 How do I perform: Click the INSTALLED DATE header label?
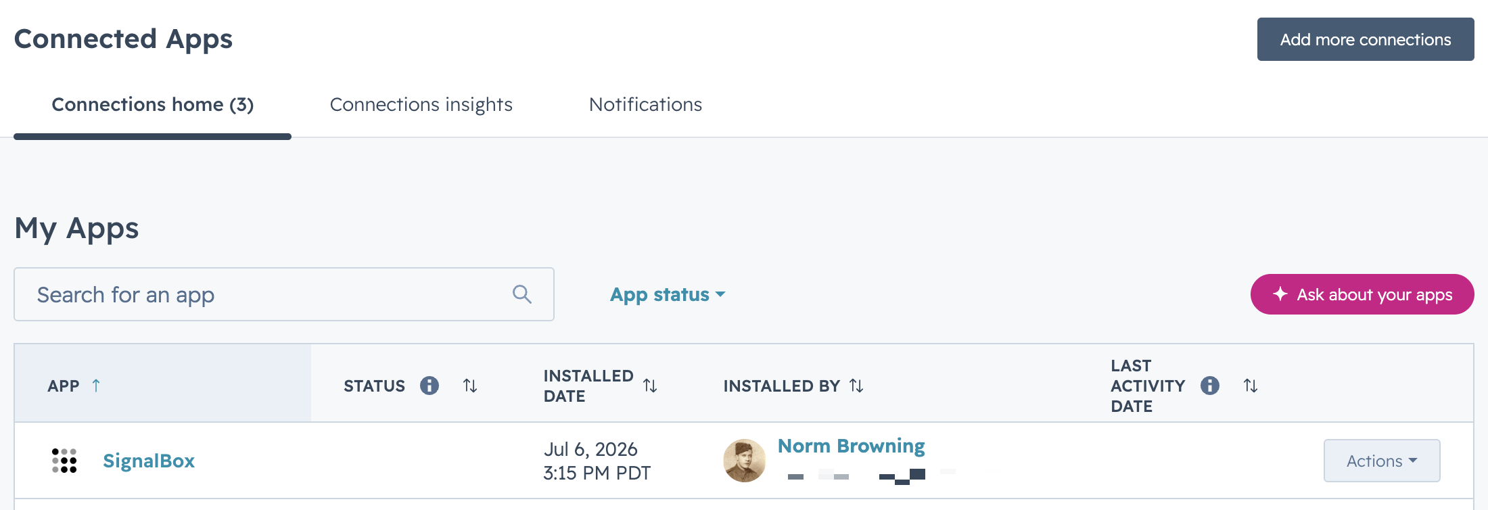(x=588, y=386)
